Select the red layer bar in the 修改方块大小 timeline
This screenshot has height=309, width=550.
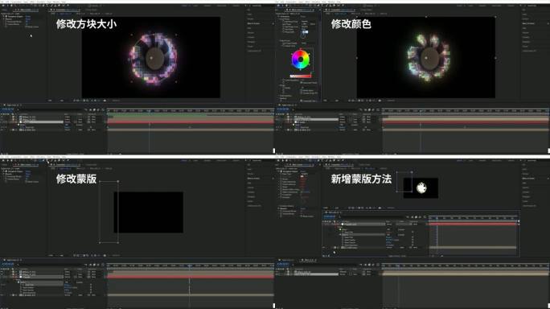[x=191, y=122]
